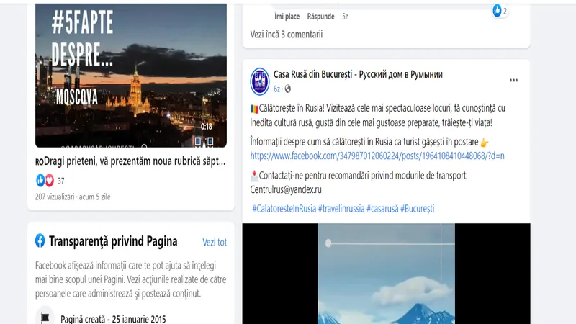This screenshot has height=324, width=576.
Task: Play the #5FAPTE DESPRE Moscova video thumbnail
Action: tap(131, 76)
